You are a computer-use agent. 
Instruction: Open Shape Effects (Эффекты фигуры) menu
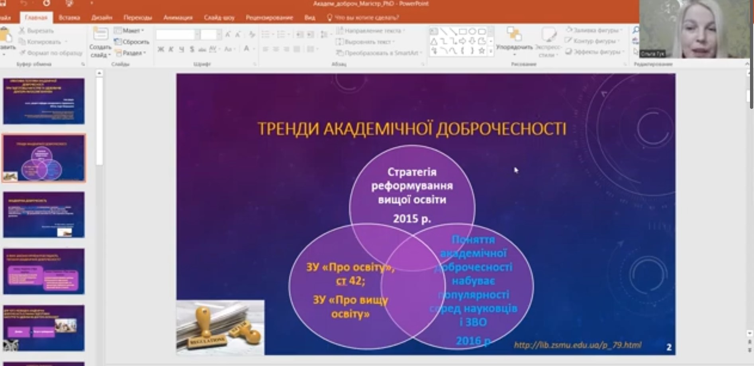(x=595, y=51)
